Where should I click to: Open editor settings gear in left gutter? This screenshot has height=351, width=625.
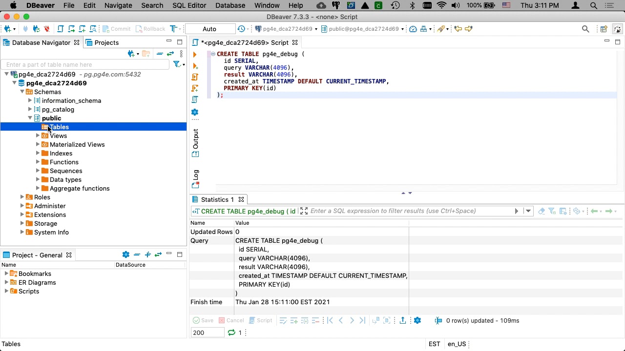tap(195, 112)
